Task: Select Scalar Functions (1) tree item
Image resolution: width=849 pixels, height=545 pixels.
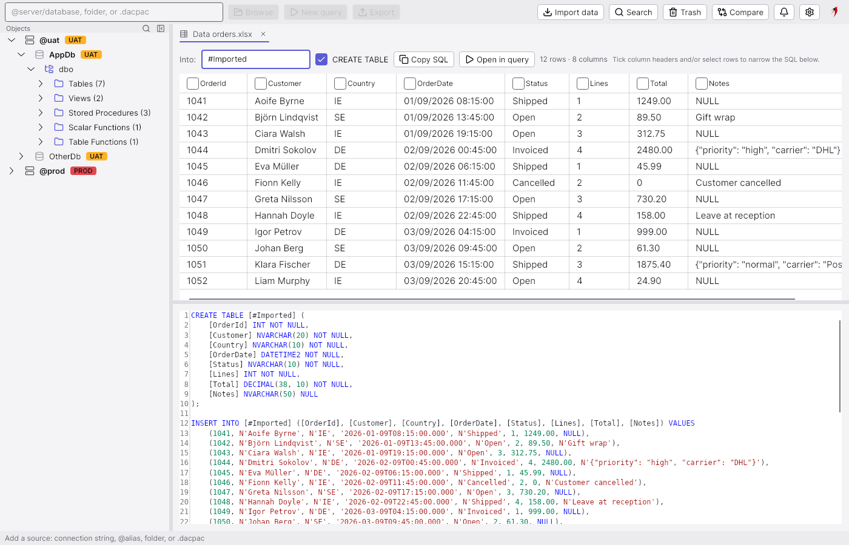Action: [x=105, y=127]
